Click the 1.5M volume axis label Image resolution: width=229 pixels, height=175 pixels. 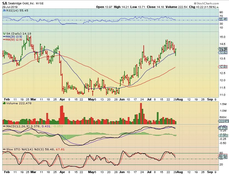click(223, 104)
